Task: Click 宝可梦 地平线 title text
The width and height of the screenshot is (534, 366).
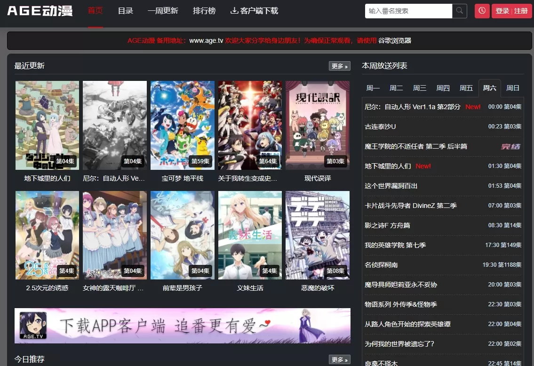Action: click(x=182, y=178)
